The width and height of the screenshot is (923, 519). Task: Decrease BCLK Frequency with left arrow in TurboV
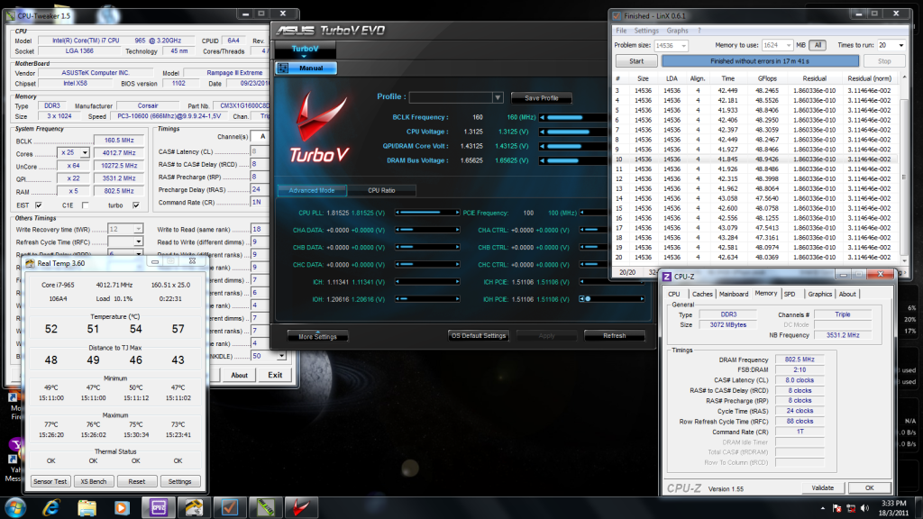[542, 118]
